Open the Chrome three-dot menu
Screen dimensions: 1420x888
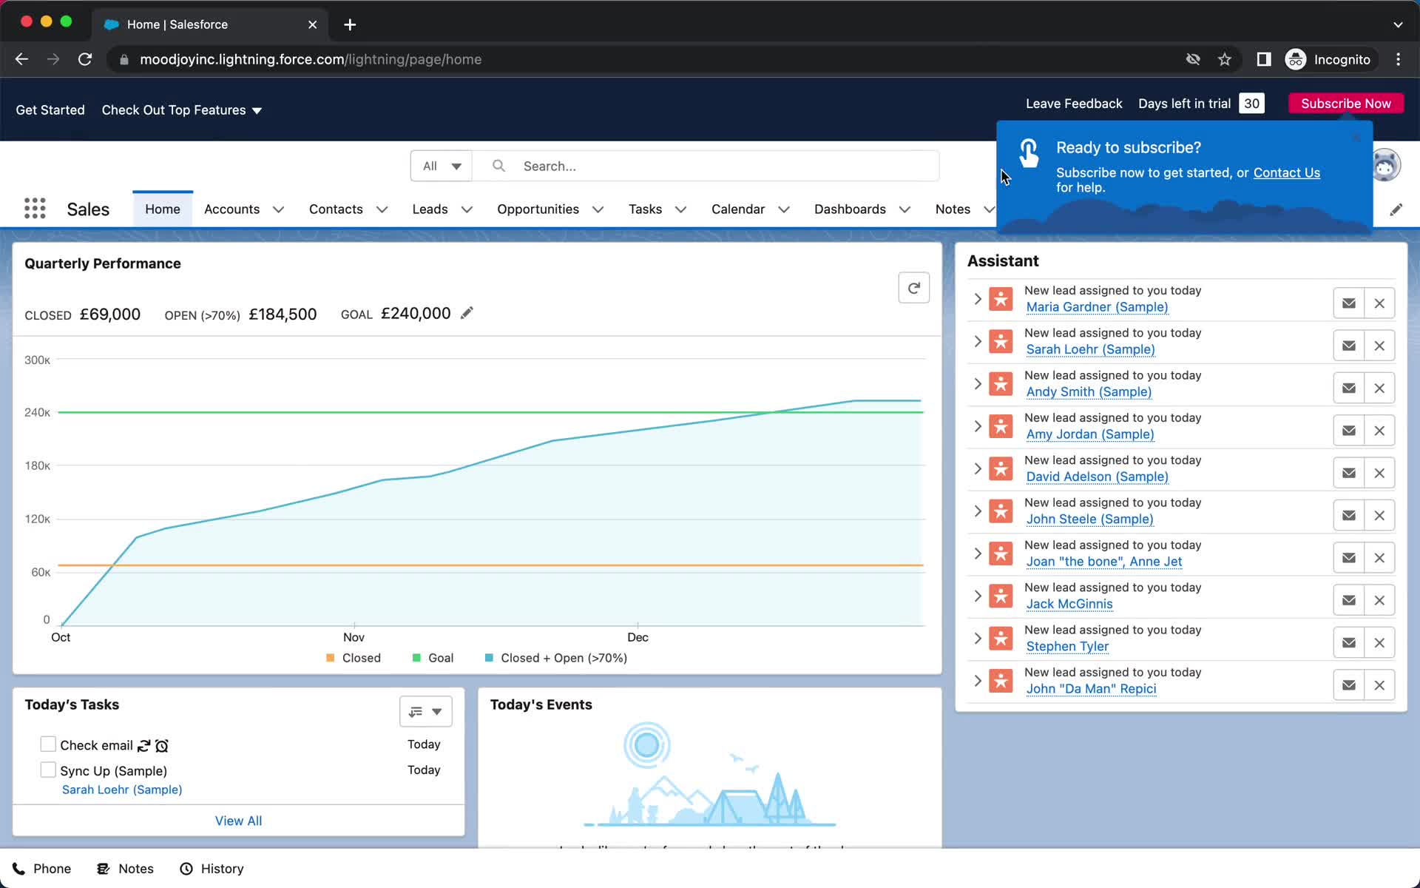(x=1398, y=59)
